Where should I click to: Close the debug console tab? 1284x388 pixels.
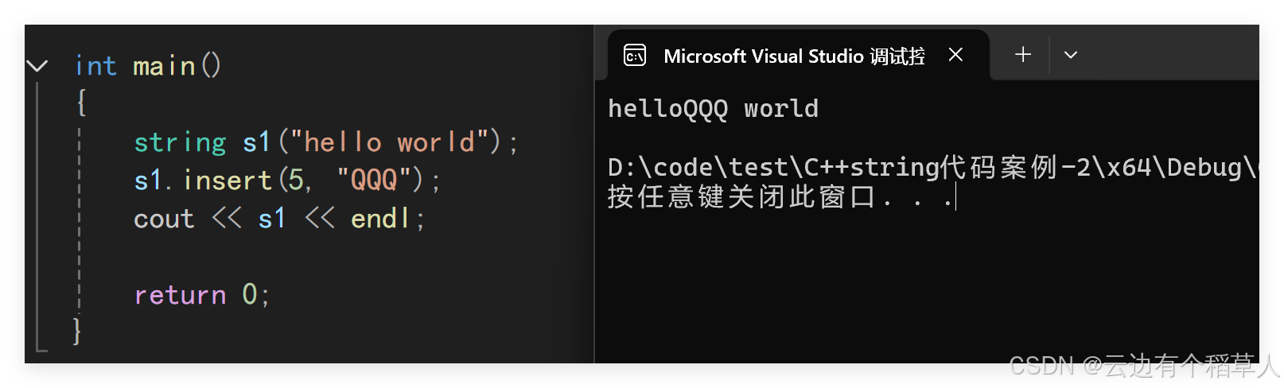[x=955, y=55]
